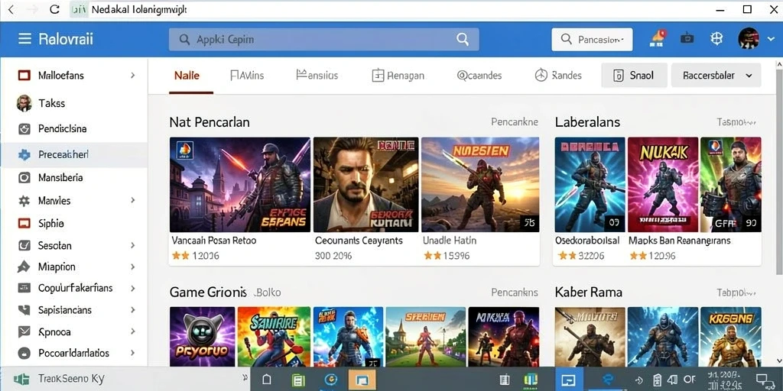Expand the Miaption chevron

pyautogui.click(x=133, y=267)
